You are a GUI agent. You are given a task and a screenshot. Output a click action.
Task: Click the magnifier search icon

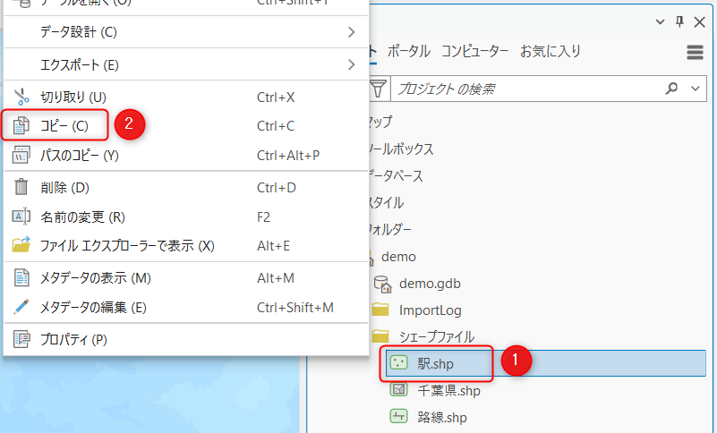pos(672,89)
